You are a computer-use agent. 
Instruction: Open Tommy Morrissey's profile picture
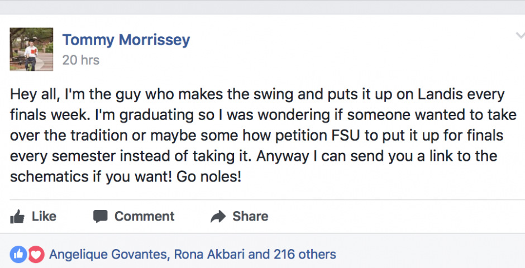click(x=31, y=49)
